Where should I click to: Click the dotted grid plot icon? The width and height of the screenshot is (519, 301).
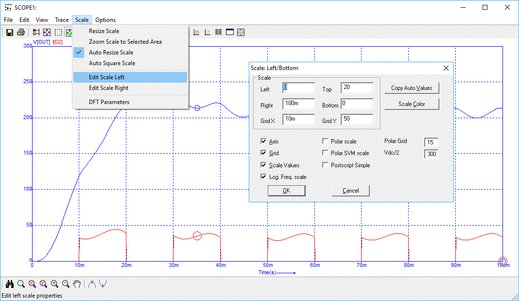pos(208,32)
